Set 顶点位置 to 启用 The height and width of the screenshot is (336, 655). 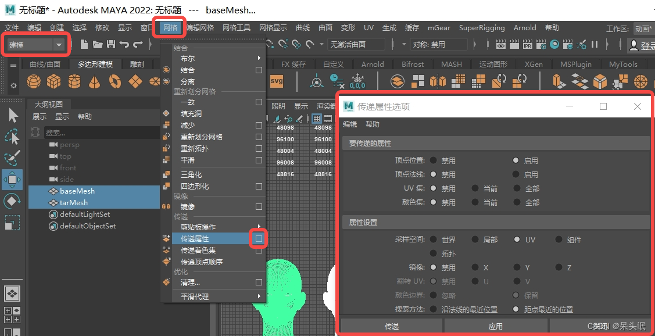(516, 160)
